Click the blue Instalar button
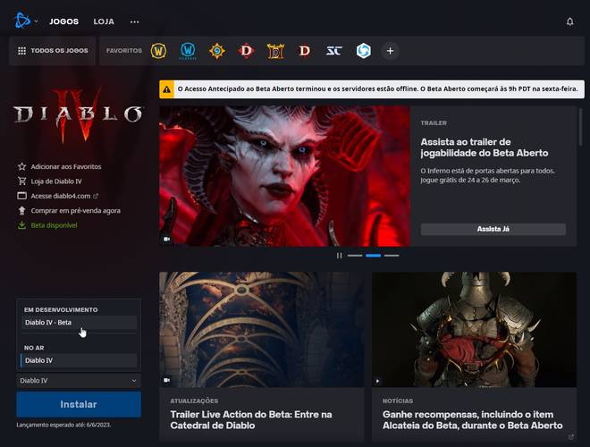The width and height of the screenshot is (590, 447). tap(79, 404)
